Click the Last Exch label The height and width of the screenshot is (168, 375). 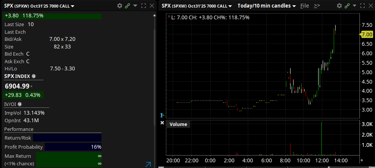coord(15,32)
